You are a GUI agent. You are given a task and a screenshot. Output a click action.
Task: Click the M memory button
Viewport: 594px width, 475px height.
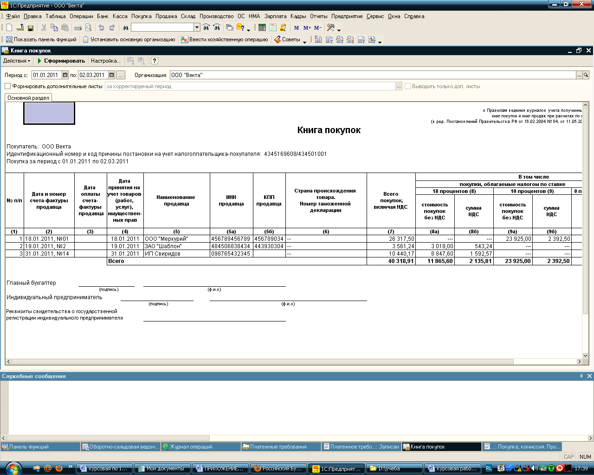coord(297,28)
